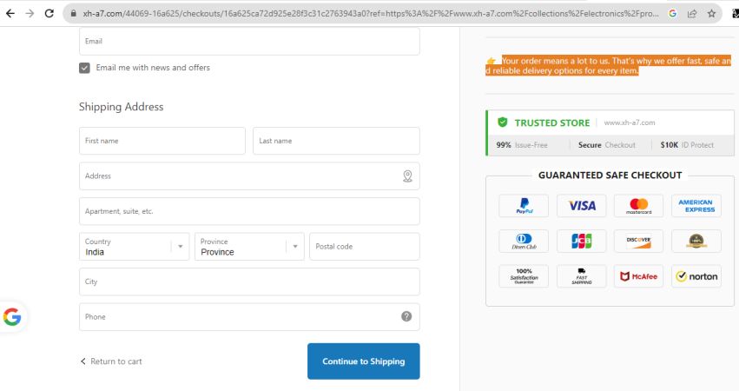Click the McAfee security badge
Image resolution: width=739 pixels, height=391 pixels.
[638, 276]
